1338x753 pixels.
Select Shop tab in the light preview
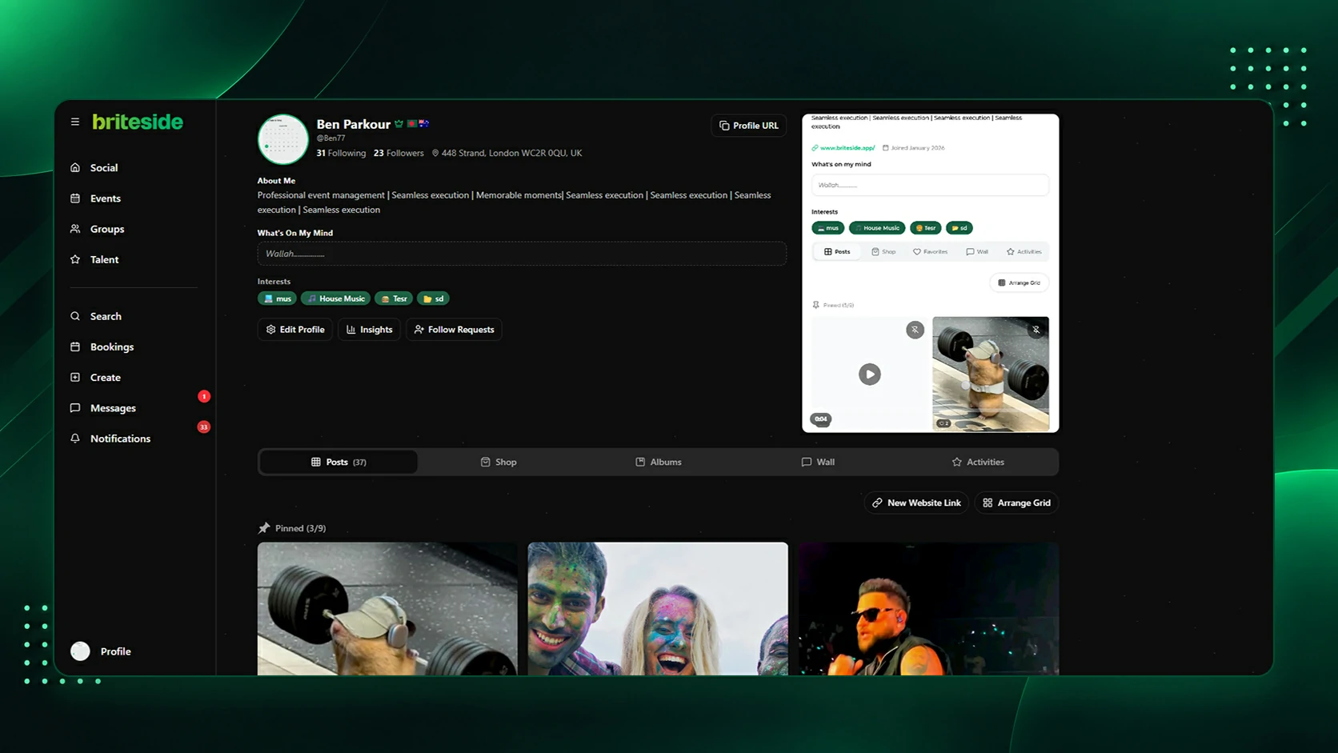(883, 251)
